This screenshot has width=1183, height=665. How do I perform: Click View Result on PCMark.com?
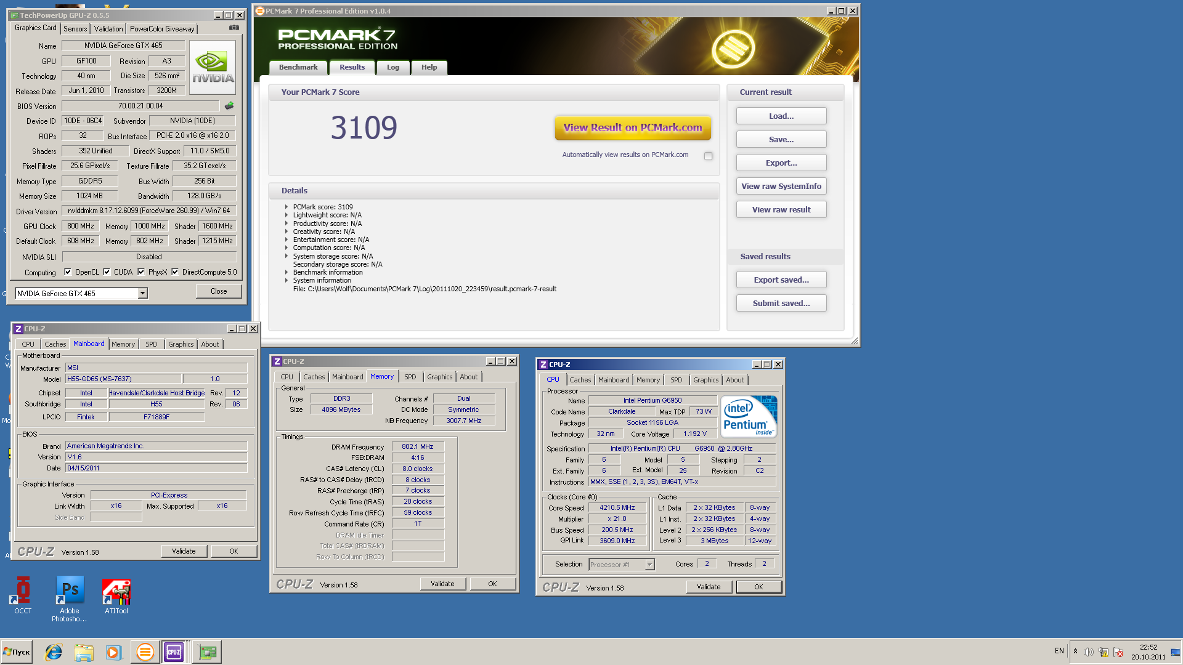(633, 128)
